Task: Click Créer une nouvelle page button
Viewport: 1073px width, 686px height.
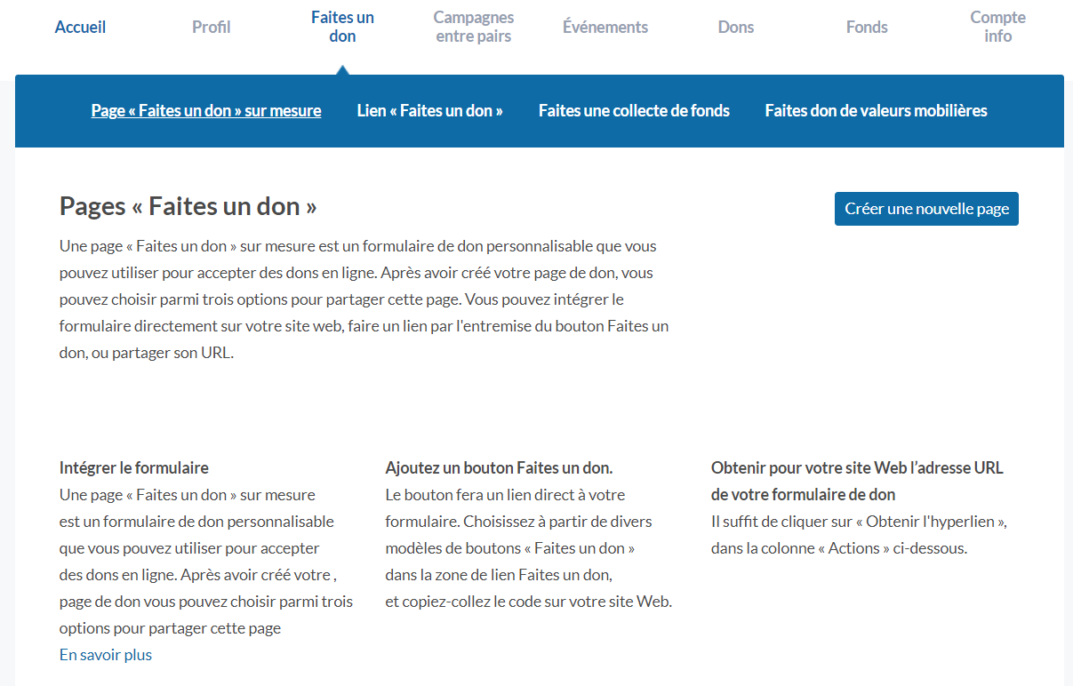Action: (926, 209)
